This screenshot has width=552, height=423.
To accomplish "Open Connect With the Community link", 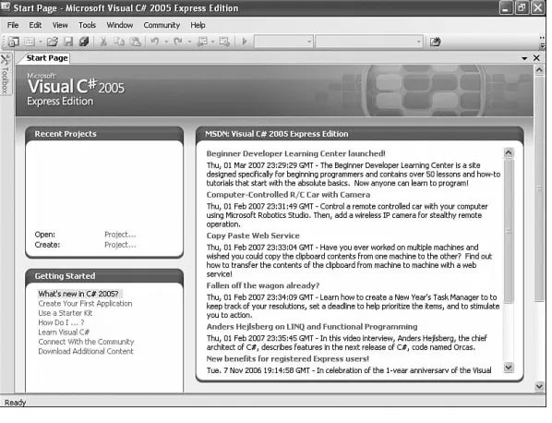I will [x=86, y=342].
